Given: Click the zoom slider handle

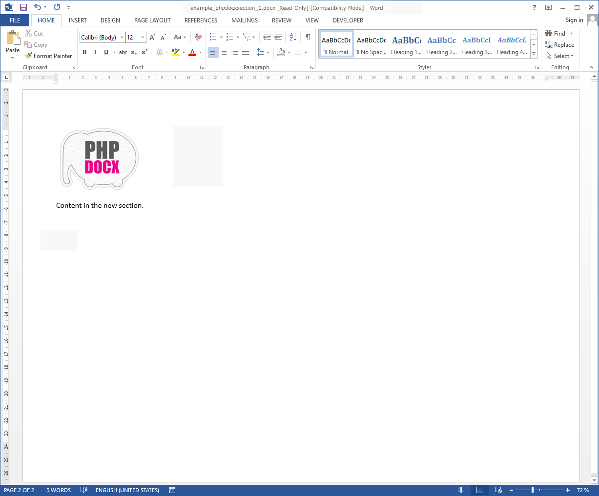Looking at the screenshot, I should click(x=533, y=490).
